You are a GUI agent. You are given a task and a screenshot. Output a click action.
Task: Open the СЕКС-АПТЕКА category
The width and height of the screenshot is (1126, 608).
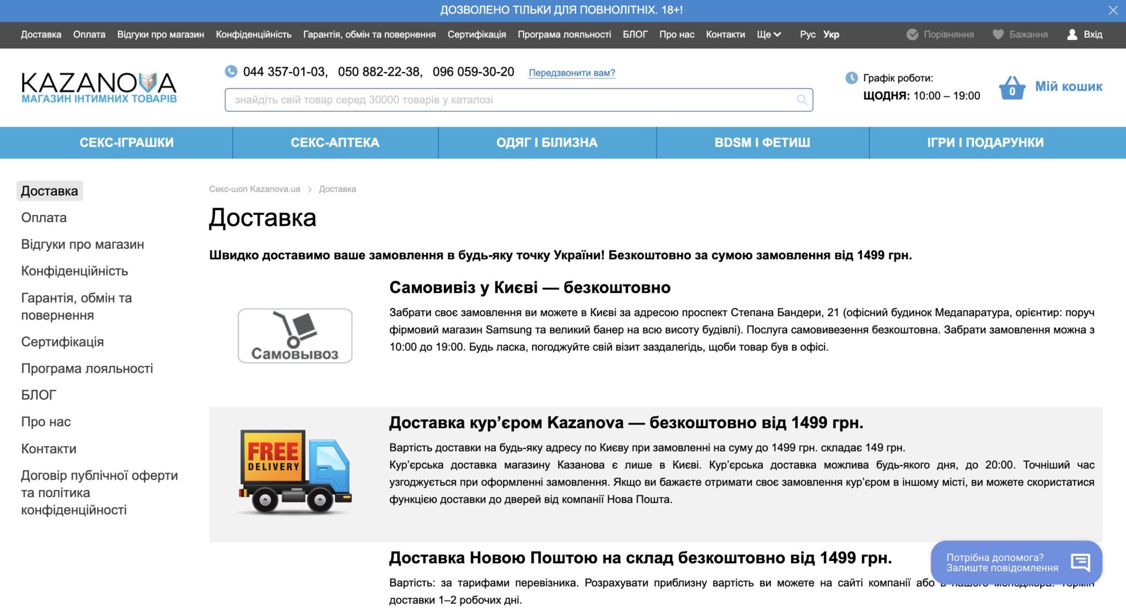coord(335,142)
